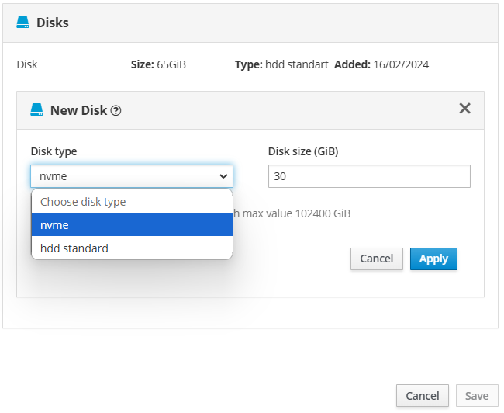Click Cancel next to the Apply button
504x413 pixels.
(376, 259)
